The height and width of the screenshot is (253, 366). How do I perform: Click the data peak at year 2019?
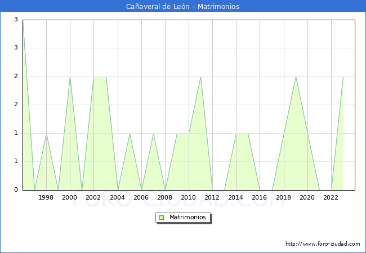(x=296, y=77)
